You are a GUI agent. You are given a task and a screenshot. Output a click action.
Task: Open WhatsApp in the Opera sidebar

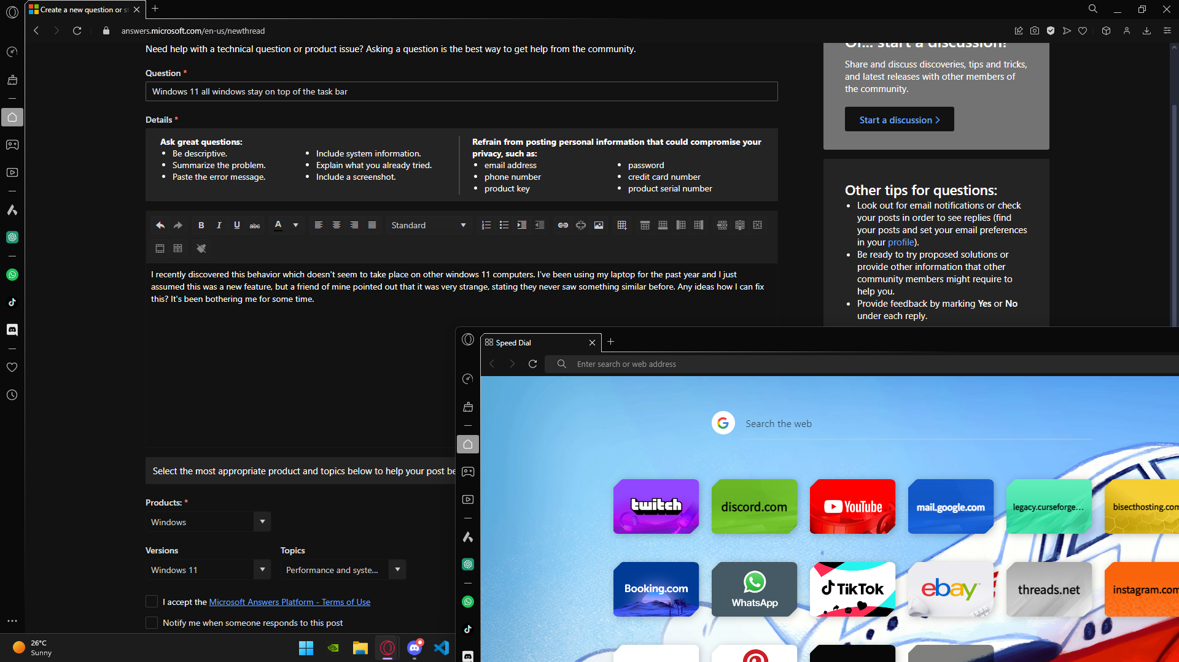coord(12,274)
